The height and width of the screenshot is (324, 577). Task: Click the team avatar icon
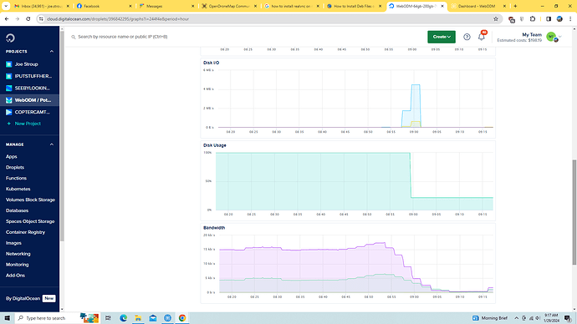[551, 37]
